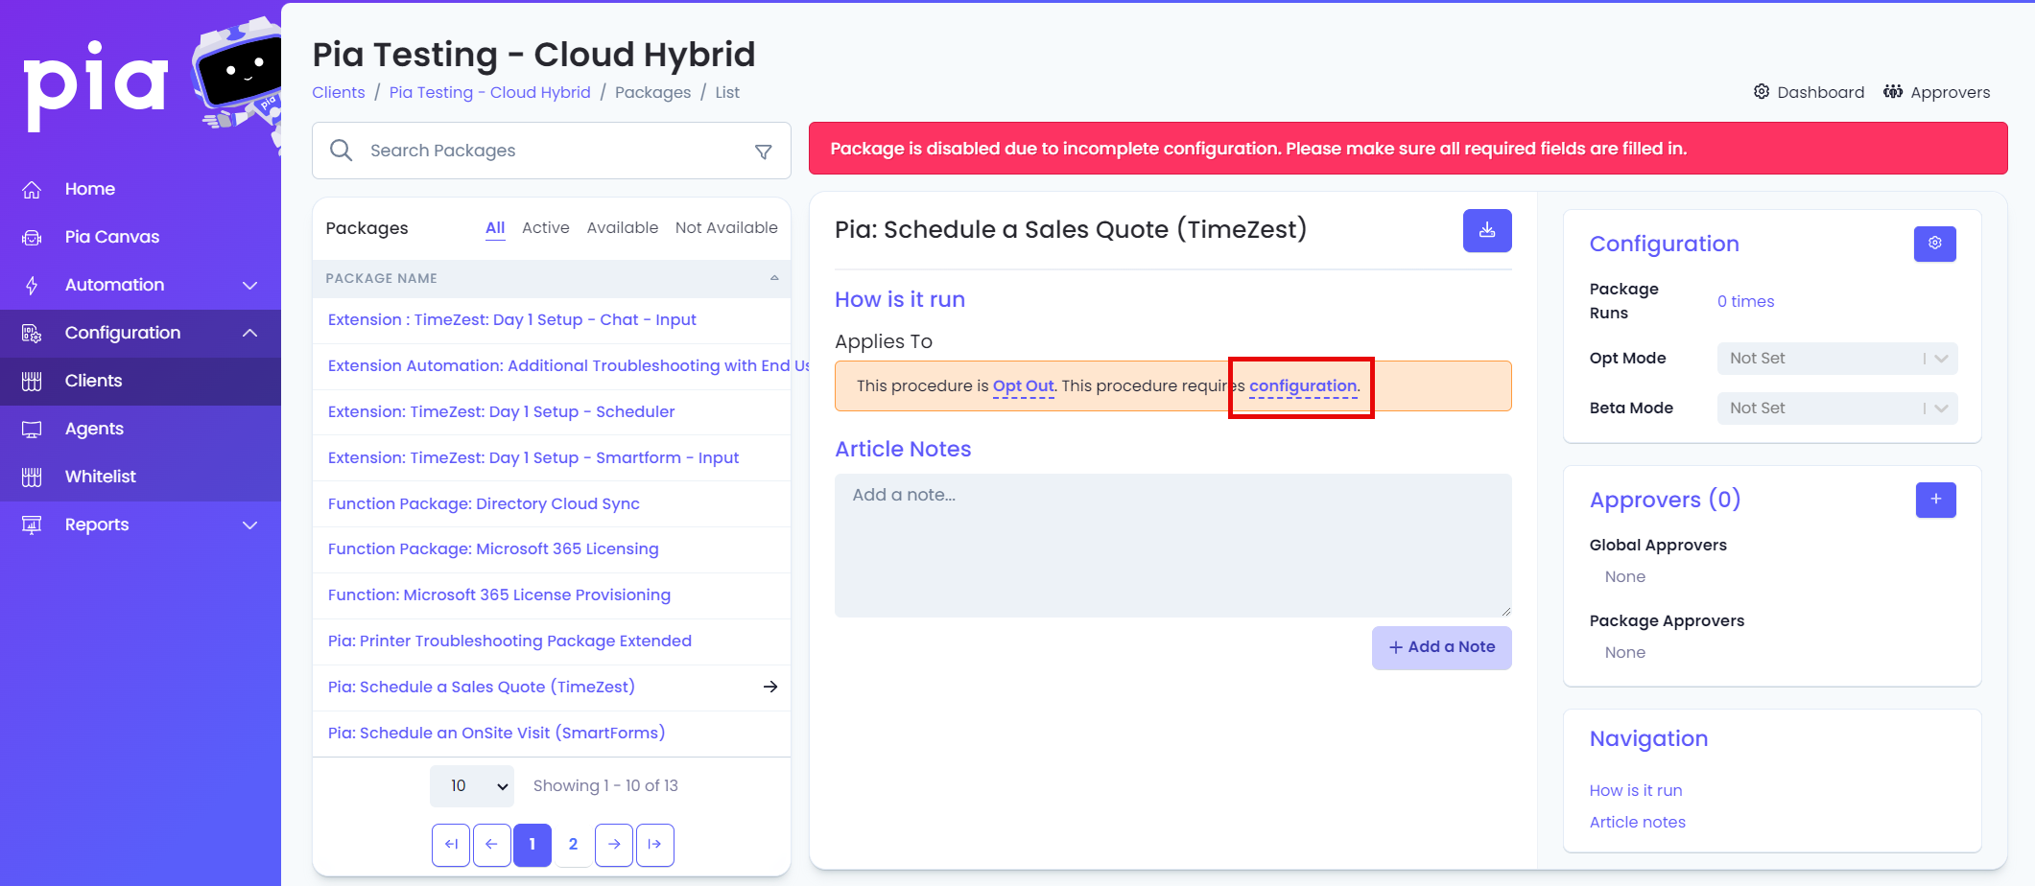Go to page 2 of packages
2035x886 pixels.
point(573,845)
